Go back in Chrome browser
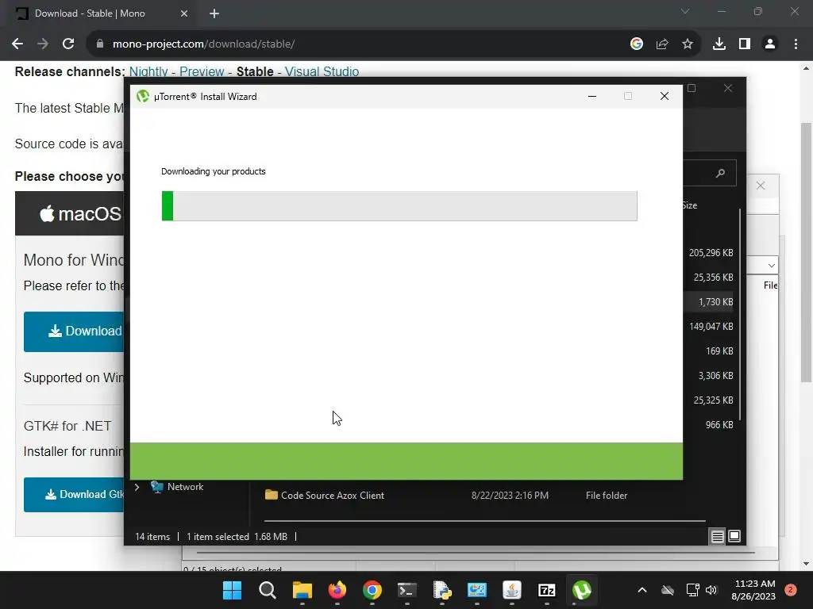The height and width of the screenshot is (609, 813). point(17,44)
